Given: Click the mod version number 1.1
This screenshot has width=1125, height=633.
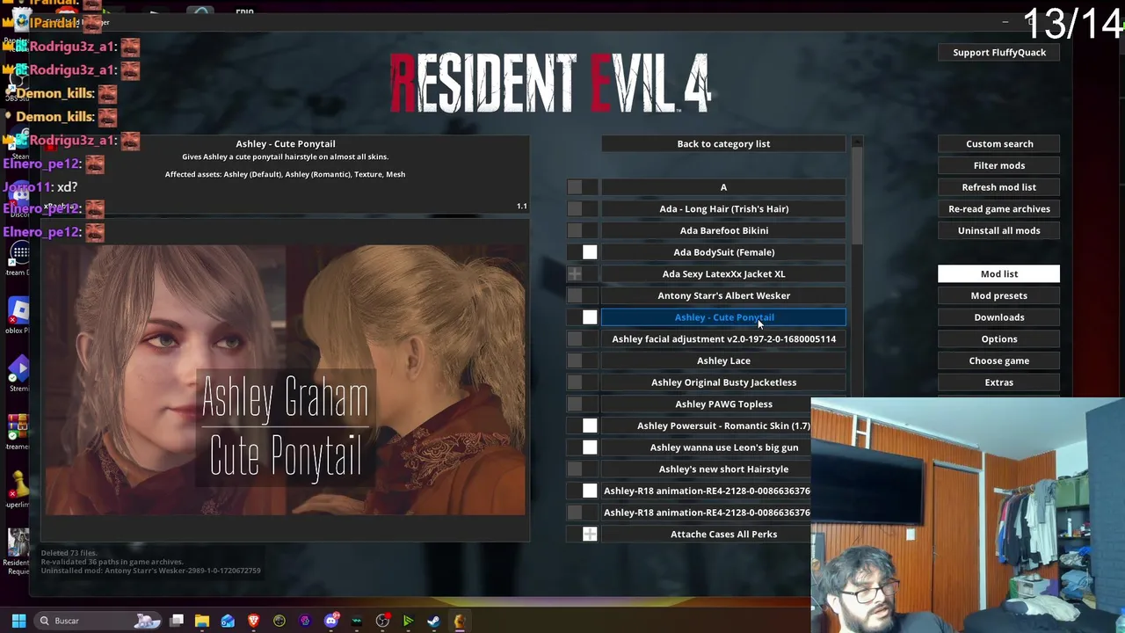Looking at the screenshot, I should click(x=521, y=207).
